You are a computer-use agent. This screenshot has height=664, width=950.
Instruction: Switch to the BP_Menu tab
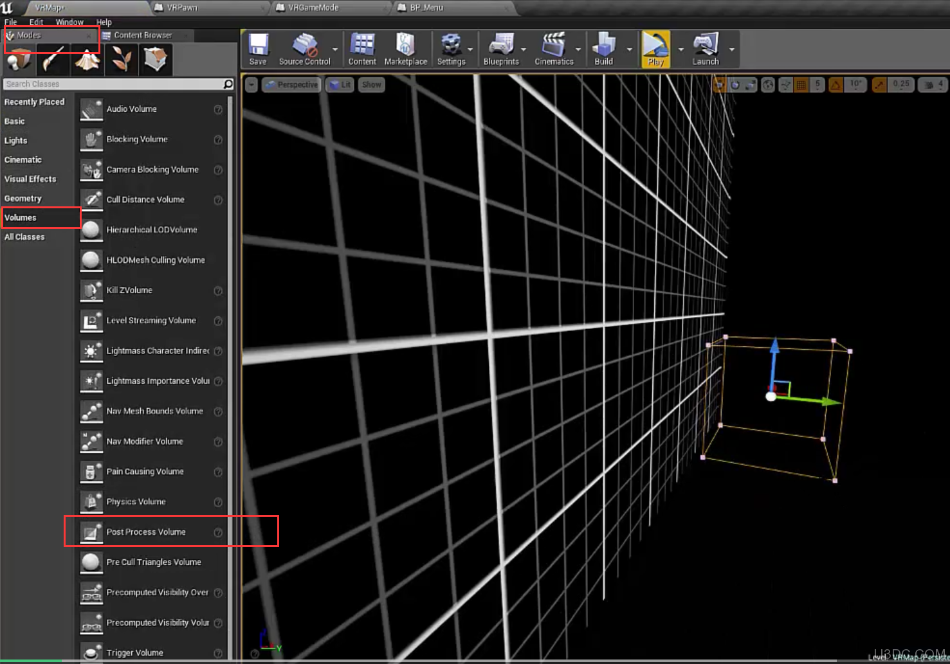coord(454,8)
